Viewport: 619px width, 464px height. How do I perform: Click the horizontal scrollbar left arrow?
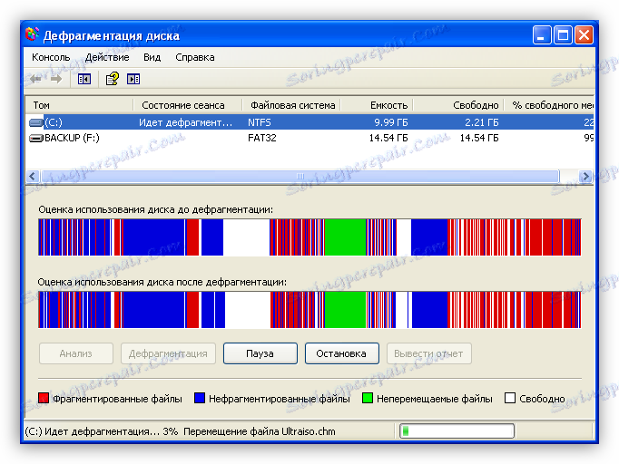click(33, 176)
